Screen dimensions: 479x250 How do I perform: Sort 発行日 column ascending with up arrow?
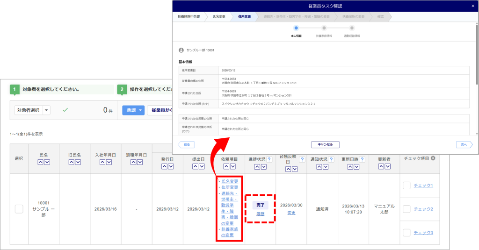(x=164, y=166)
